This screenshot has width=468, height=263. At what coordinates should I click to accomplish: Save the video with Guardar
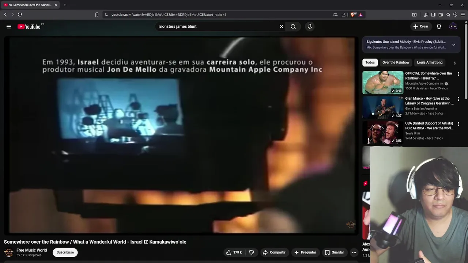[335, 252]
